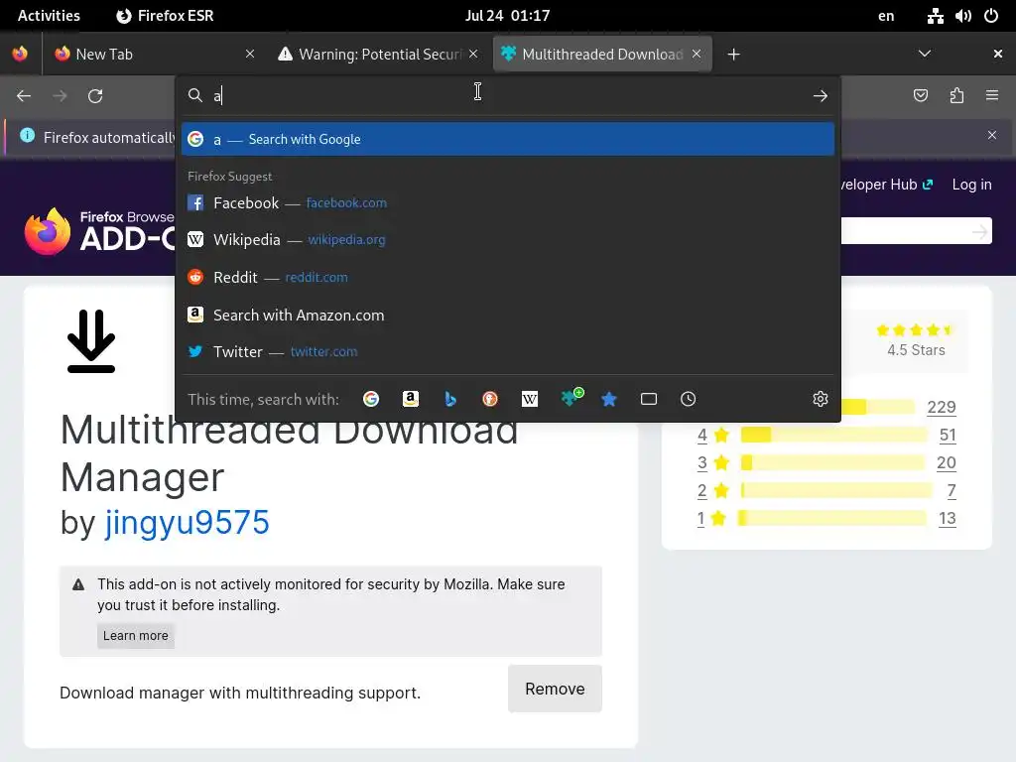Open the 51 review count
Image resolution: width=1016 pixels, height=762 pixels.
click(x=948, y=435)
